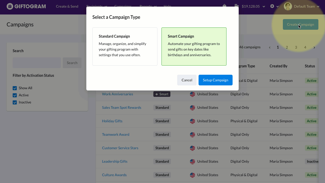Open the shopping bag icon
The height and width of the screenshot is (183, 325).
click(x=224, y=6)
